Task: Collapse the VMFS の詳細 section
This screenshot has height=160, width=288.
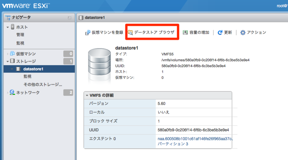Action: [x=87, y=95]
